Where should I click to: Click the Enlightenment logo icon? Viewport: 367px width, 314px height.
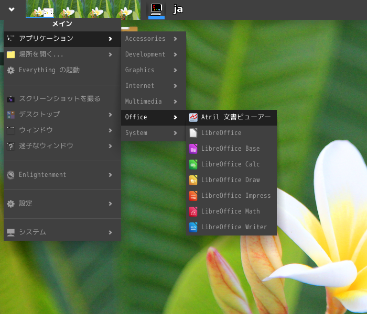coord(10,175)
